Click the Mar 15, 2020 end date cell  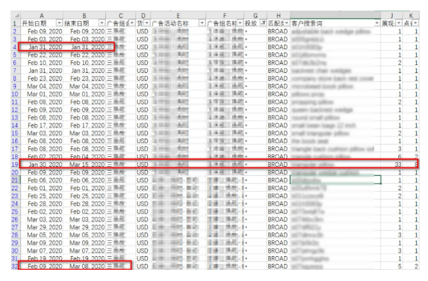click(x=85, y=163)
